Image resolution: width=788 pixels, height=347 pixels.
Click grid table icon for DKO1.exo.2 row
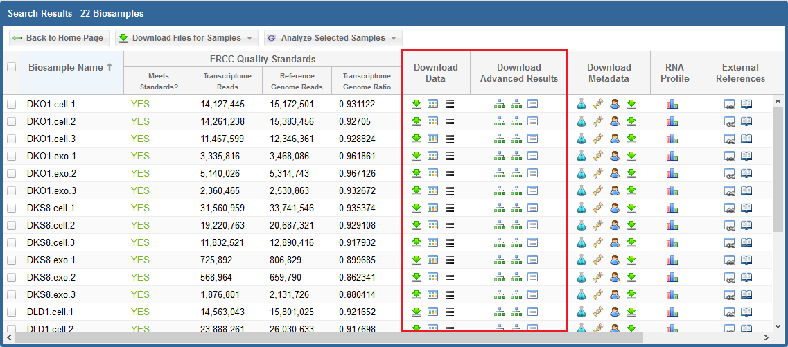[433, 173]
